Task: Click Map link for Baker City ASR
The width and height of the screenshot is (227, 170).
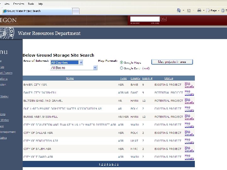Action: (x=188, y=83)
